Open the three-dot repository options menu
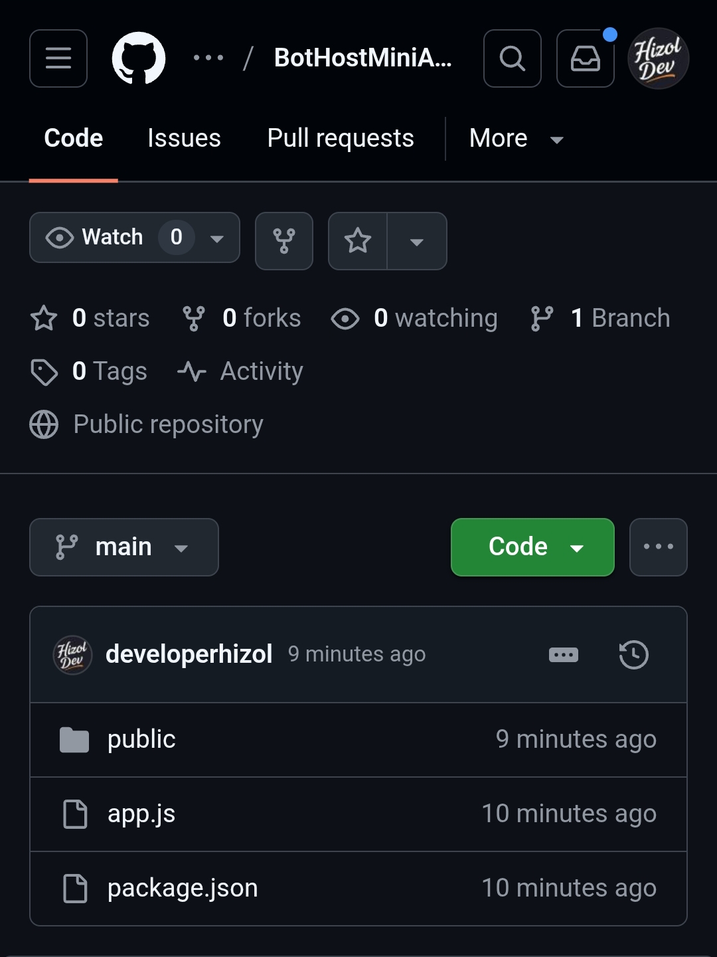 tap(658, 547)
